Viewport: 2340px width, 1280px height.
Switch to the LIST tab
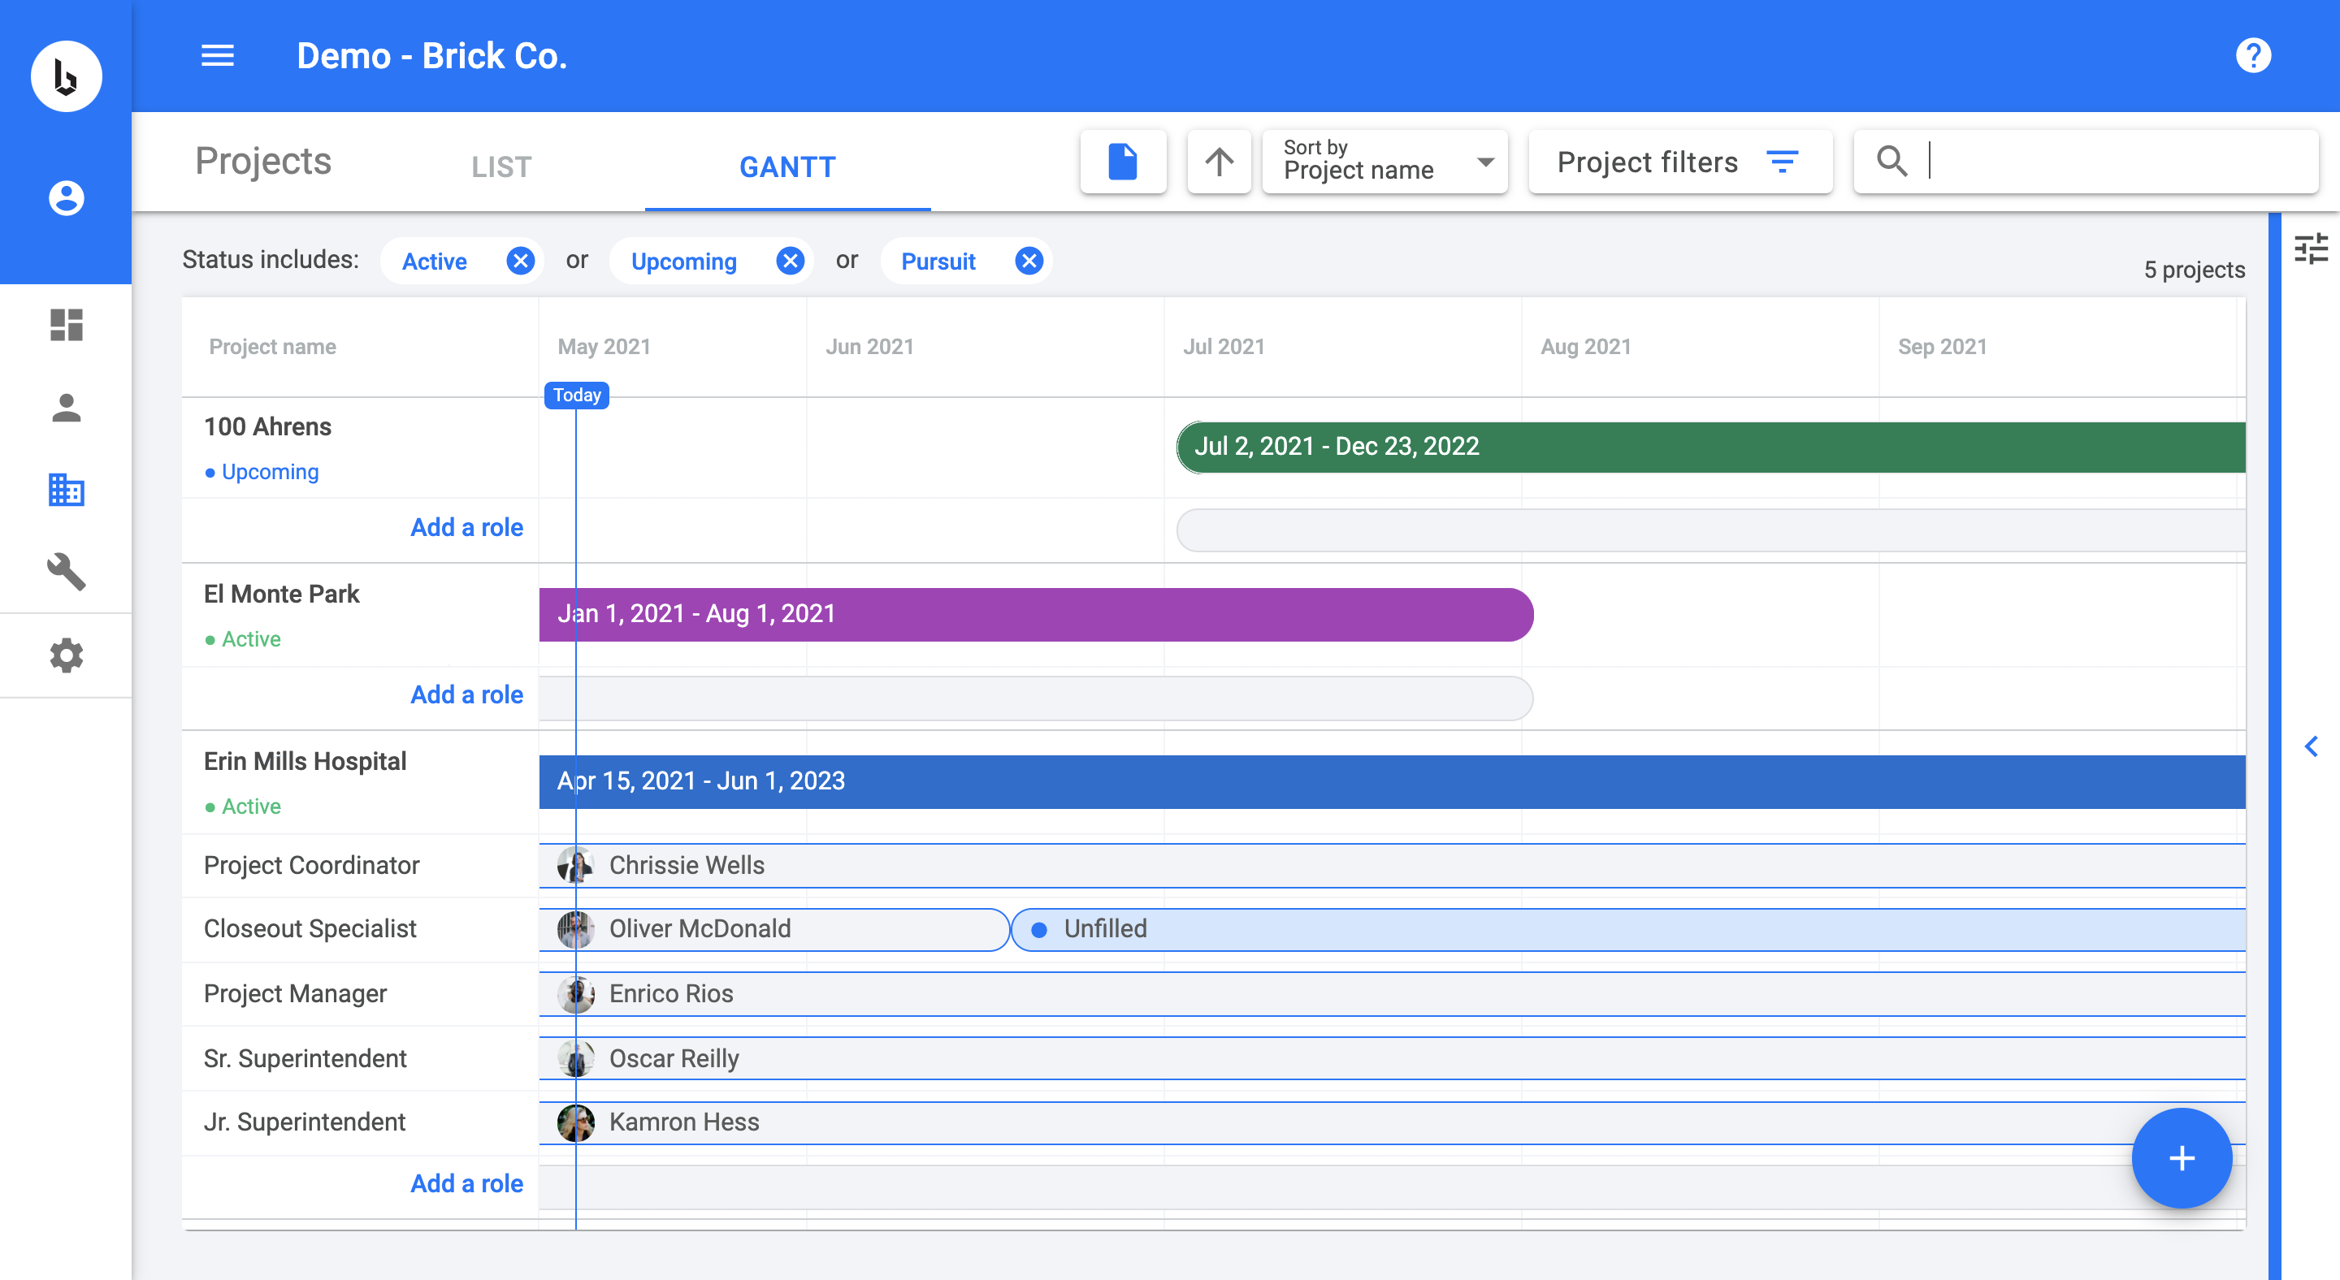point(500,167)
